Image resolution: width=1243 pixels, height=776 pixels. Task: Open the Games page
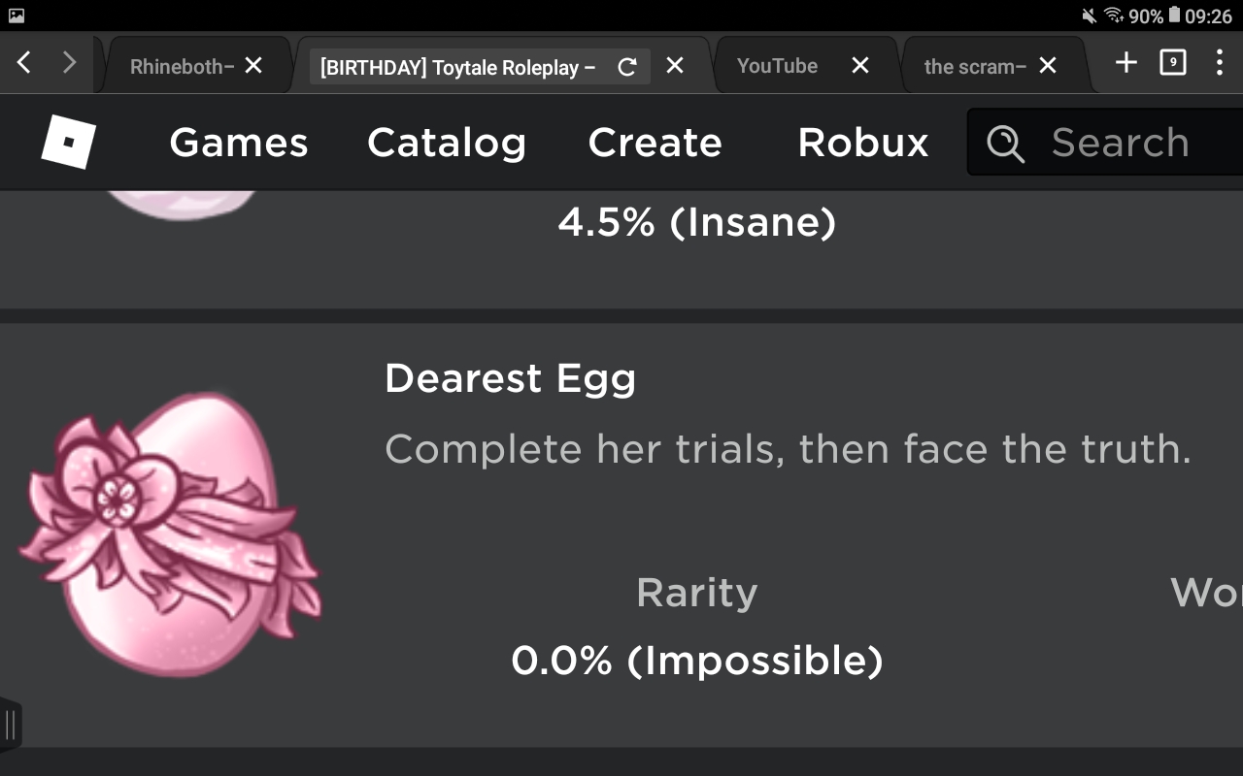pos(239,143)
